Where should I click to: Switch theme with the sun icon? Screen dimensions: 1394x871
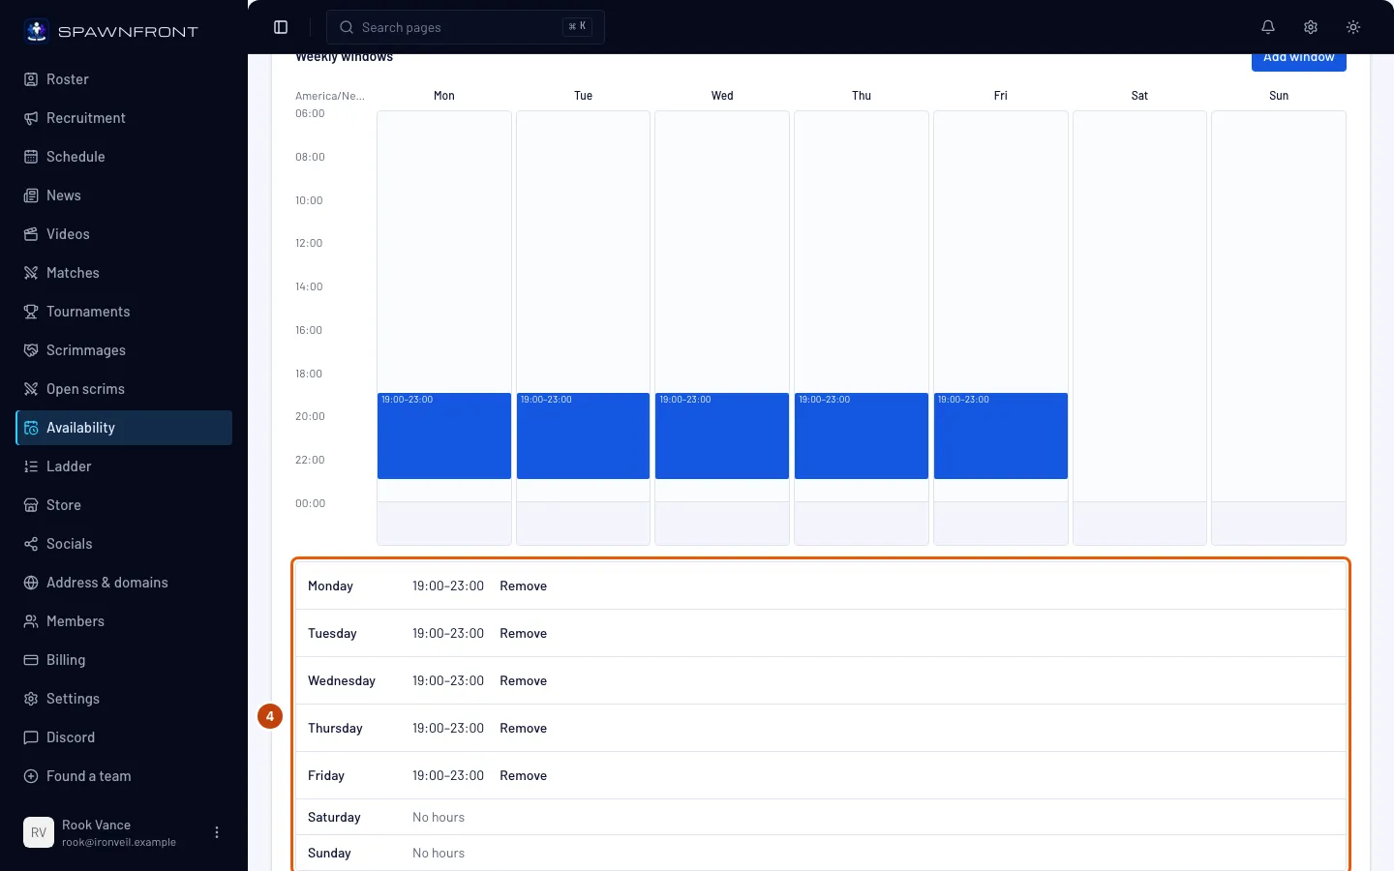pos(1353,27)
